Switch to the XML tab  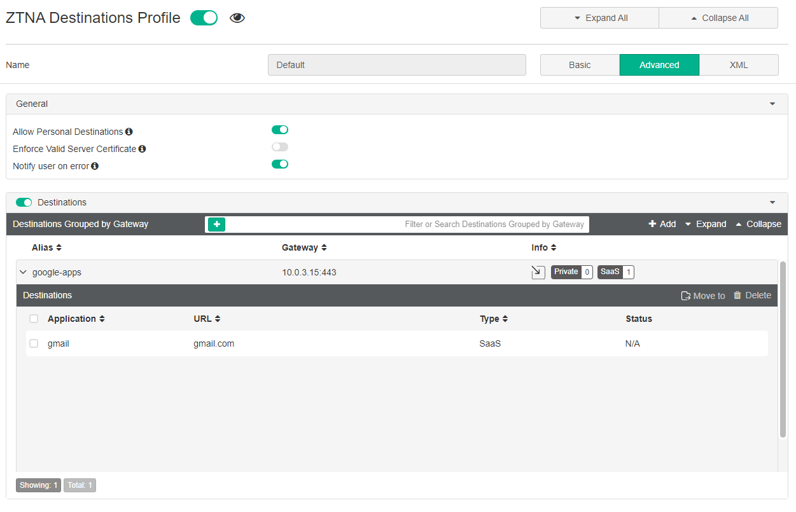[739, 64]
